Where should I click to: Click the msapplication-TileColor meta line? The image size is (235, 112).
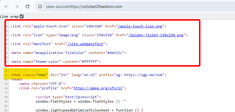click(x=68, y=53)
